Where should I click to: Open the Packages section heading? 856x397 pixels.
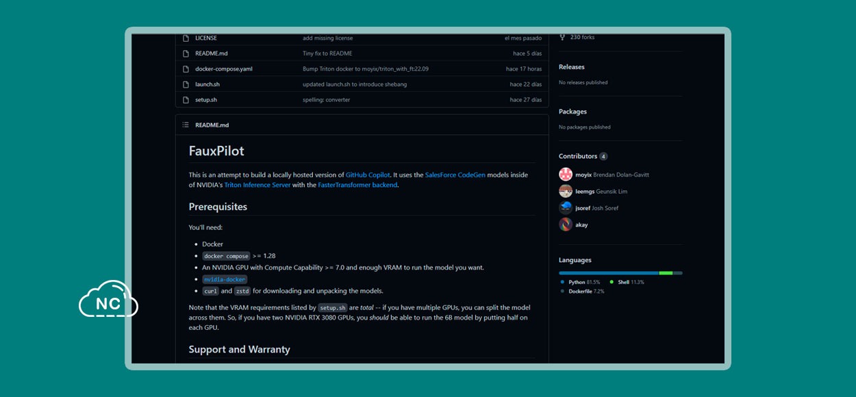point(572,112)
